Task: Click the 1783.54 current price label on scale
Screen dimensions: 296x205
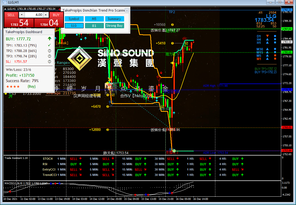Action: (287, 42)
